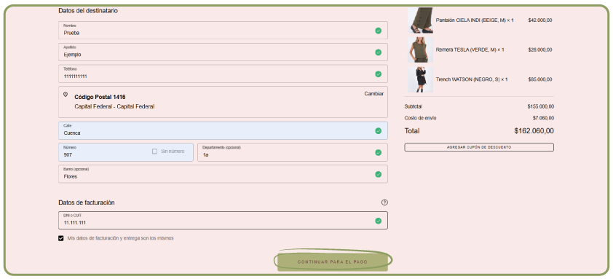Image resolution: width=613 pixels, height=279 pixels.
Task: Click the Total amount $162.060,00
Action: [534, 131]
